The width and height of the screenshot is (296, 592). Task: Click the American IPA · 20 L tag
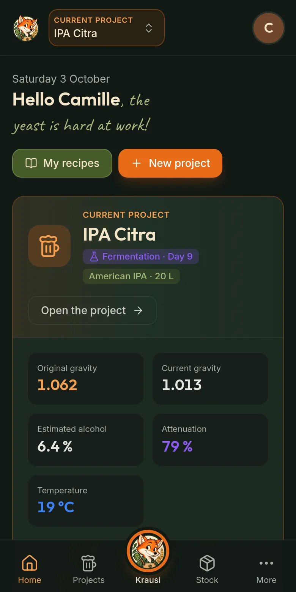[x=131, y=276]
